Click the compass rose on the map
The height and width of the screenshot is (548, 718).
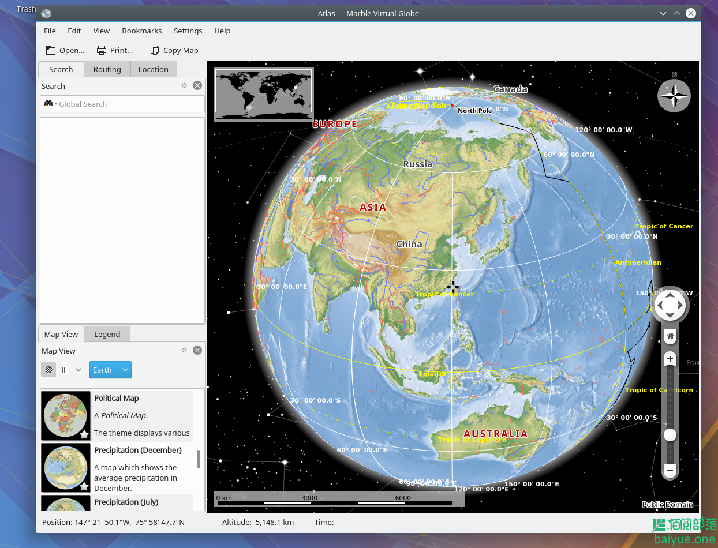(674, 95)
